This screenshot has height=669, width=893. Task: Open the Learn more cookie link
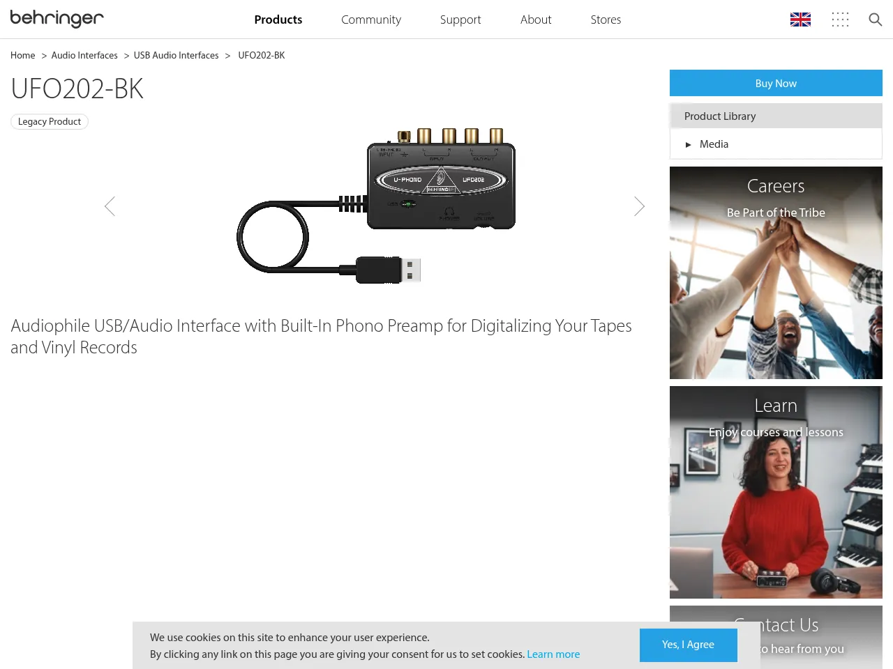pos(553,654)
